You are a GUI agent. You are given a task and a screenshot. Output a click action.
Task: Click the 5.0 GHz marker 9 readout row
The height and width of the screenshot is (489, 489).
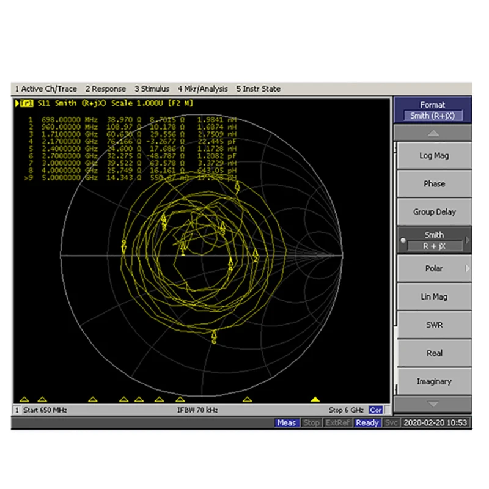tap(130, 177)
